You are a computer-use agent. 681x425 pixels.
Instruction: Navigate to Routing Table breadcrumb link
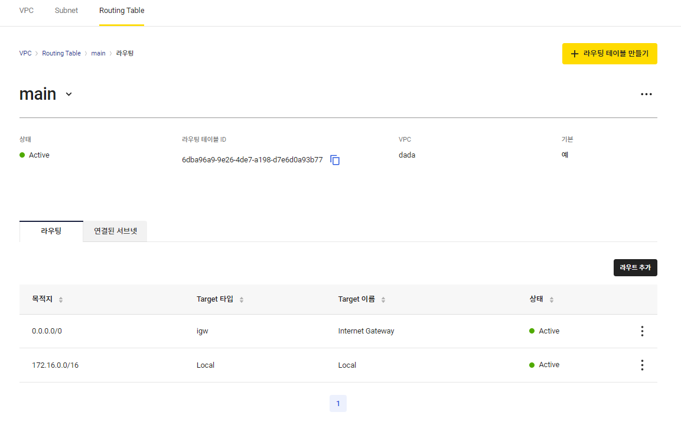(x=61, y=53)
